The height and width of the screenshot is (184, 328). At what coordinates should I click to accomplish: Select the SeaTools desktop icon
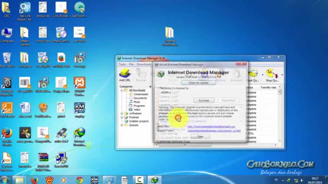(x=79, y=10)
